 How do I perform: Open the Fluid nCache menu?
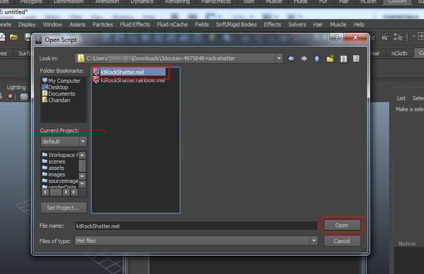pyautogui.click(x=172, y=25)
